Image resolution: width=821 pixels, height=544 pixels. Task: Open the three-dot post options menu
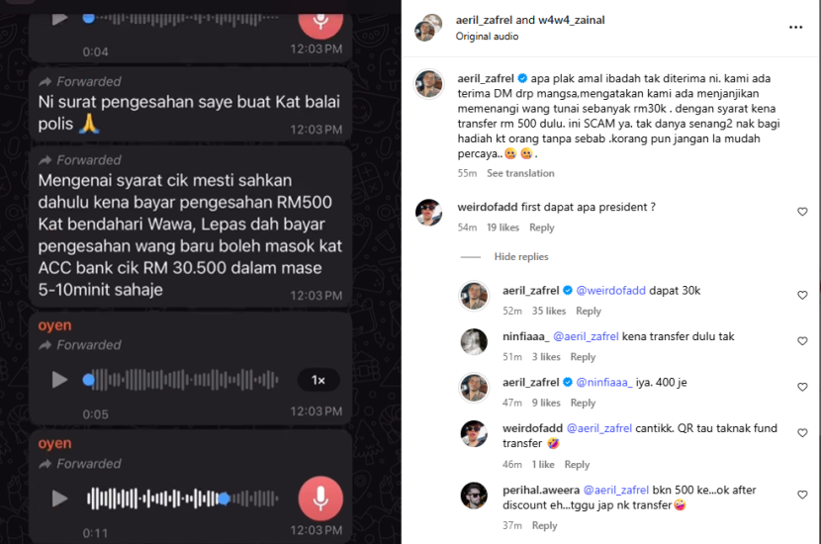[795, 28]
